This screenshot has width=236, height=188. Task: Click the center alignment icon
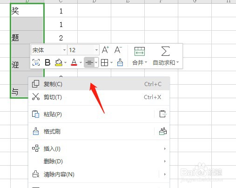pyautogui.click(x=89, y=62)
